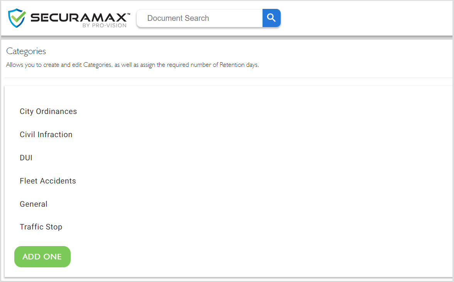Open the Traffic Stop category
Screen dimensions: 454x282
tap(41, 227)
